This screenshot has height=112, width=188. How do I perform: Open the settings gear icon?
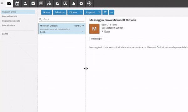click(x=81, y=3)
